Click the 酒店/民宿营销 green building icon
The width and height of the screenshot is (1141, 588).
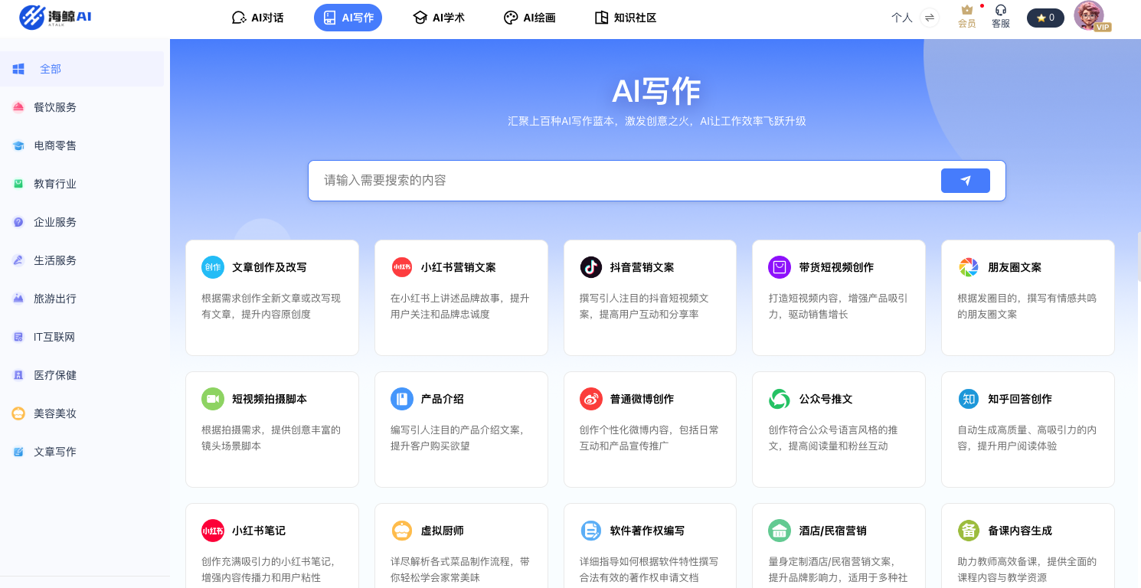[x=780, y=531]
